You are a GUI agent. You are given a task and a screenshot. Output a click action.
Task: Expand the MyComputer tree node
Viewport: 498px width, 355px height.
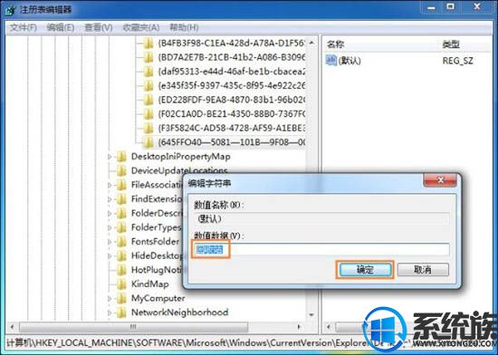pyautogui.click(x=110, y=299)
